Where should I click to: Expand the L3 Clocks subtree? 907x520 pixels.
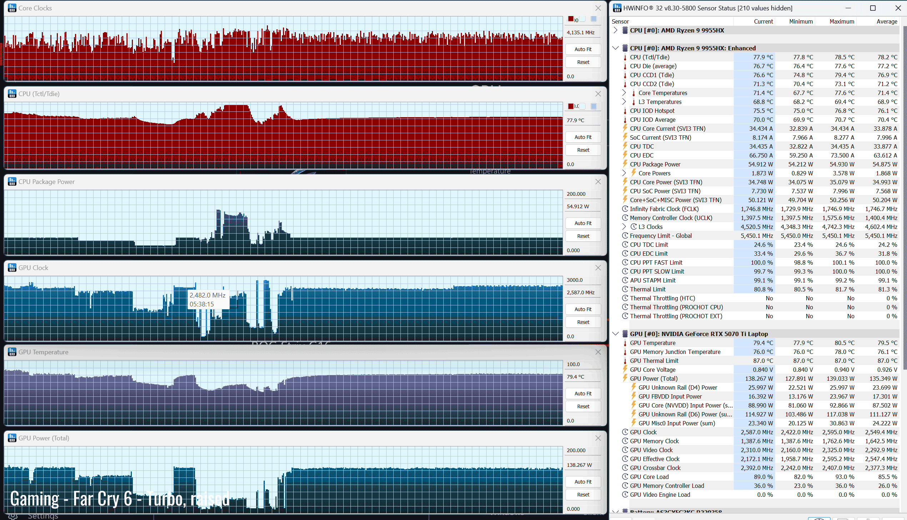point(624,227)
